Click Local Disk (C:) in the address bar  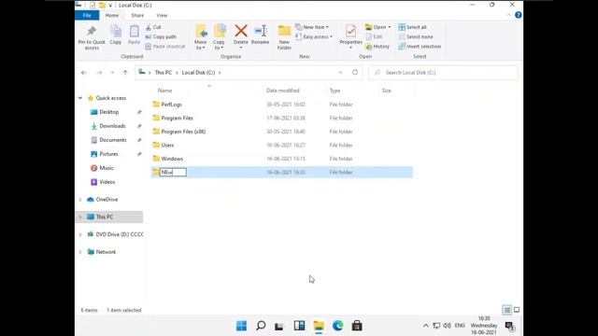tap(198, 73)
